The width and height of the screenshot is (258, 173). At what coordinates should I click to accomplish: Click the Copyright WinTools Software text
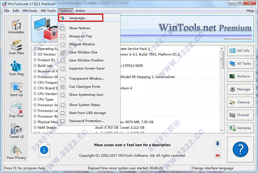132,156
